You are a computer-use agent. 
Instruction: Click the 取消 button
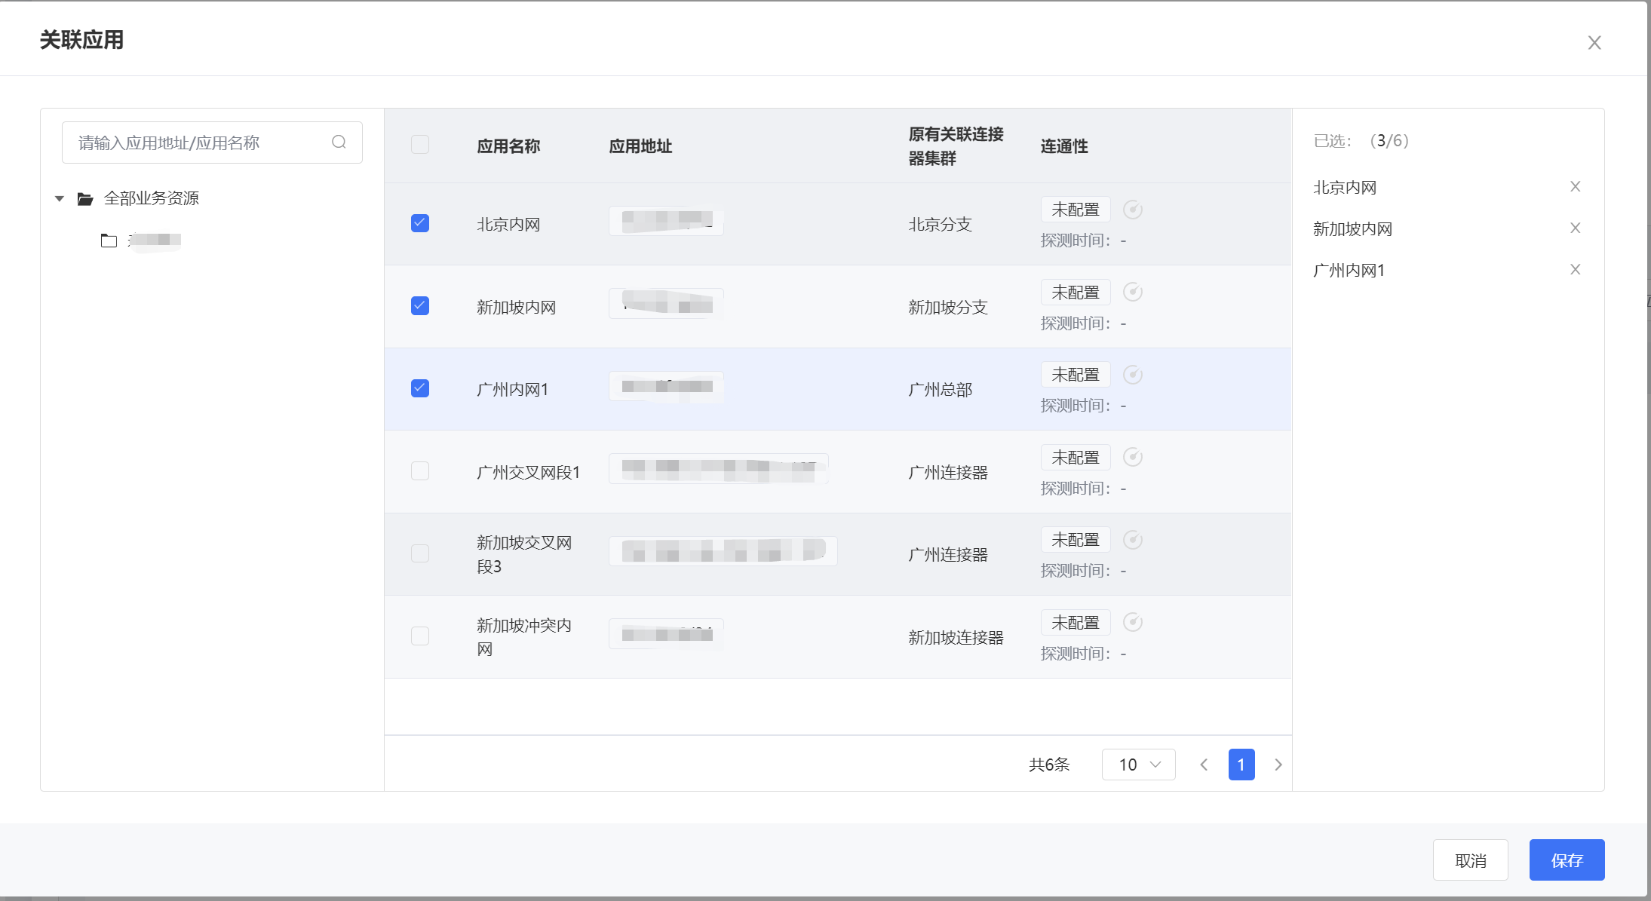coord(1470,860)
